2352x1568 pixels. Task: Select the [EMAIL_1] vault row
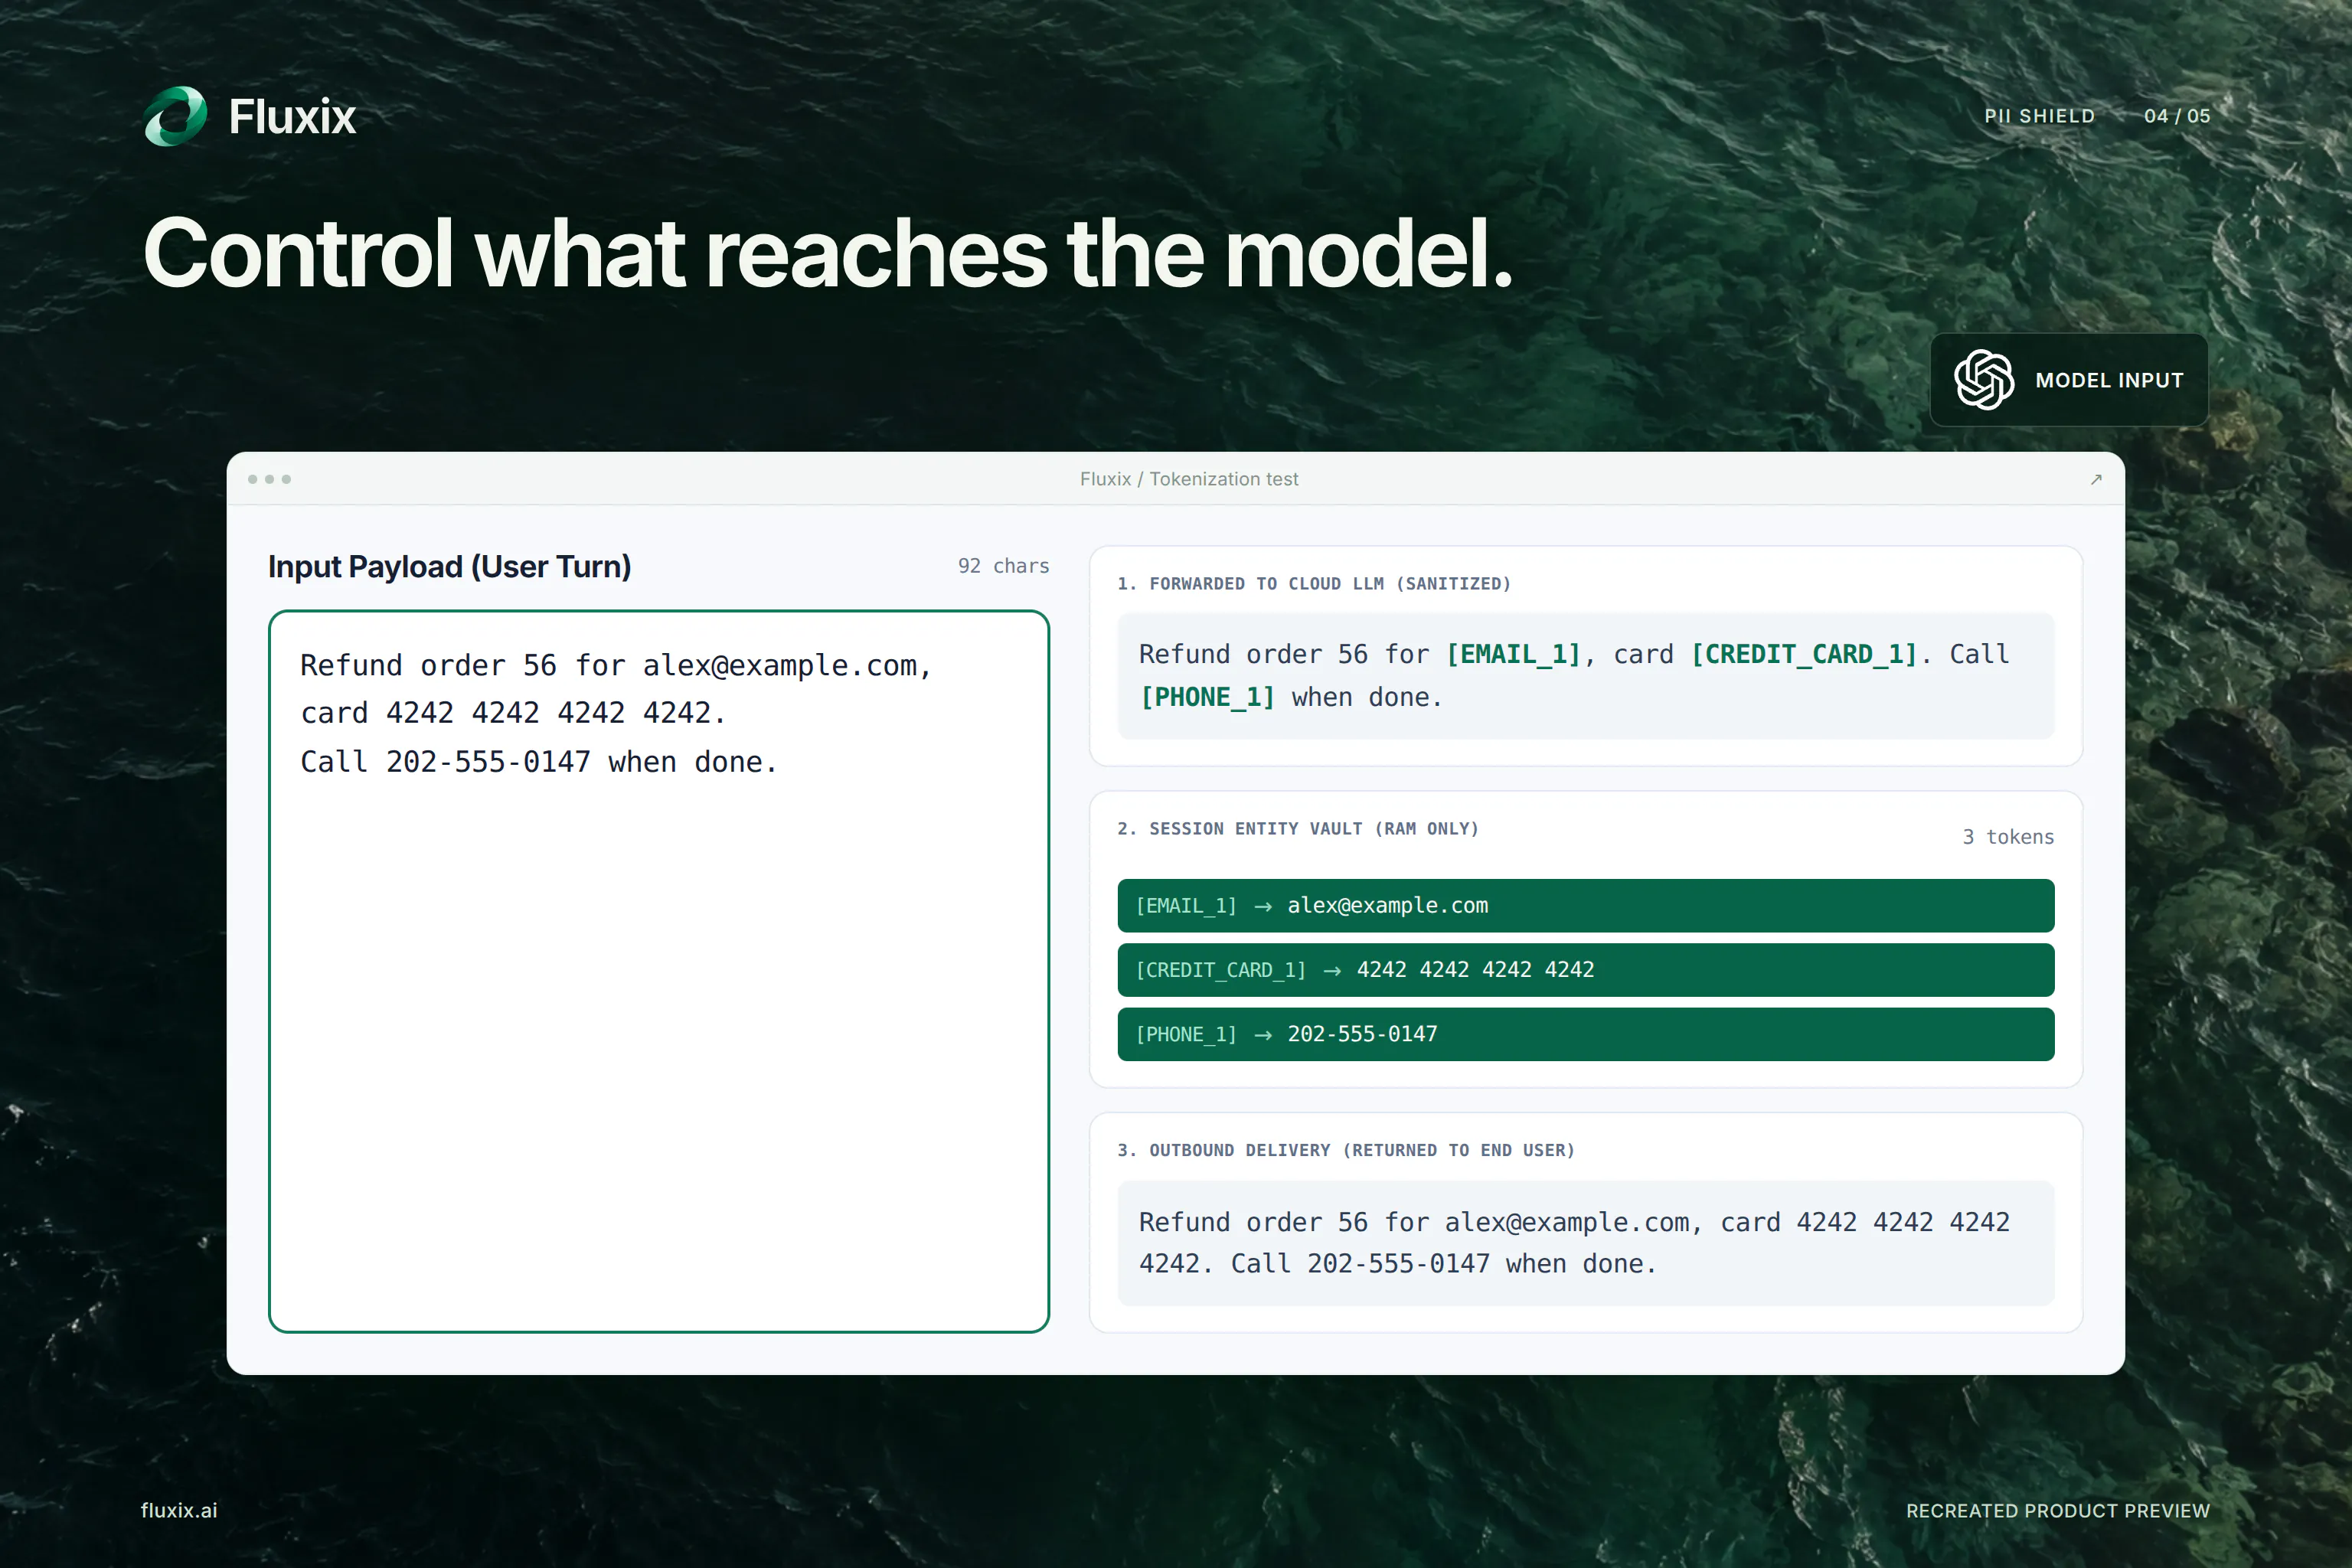[x=1585, y=906]
